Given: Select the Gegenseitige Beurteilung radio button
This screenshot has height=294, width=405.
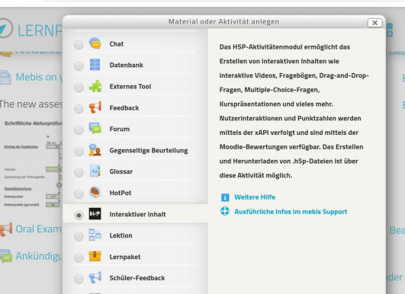Looking at the screenshot, I should tap(79, 152).
